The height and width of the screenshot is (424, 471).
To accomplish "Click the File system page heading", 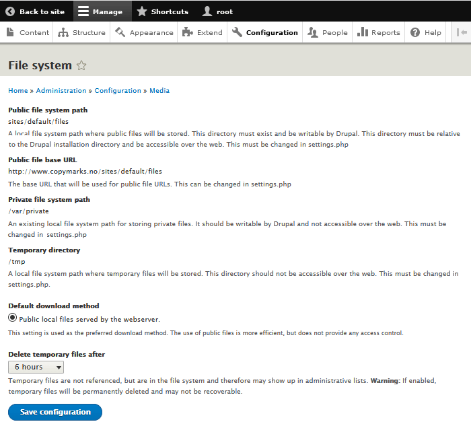I will coord(40,65).
